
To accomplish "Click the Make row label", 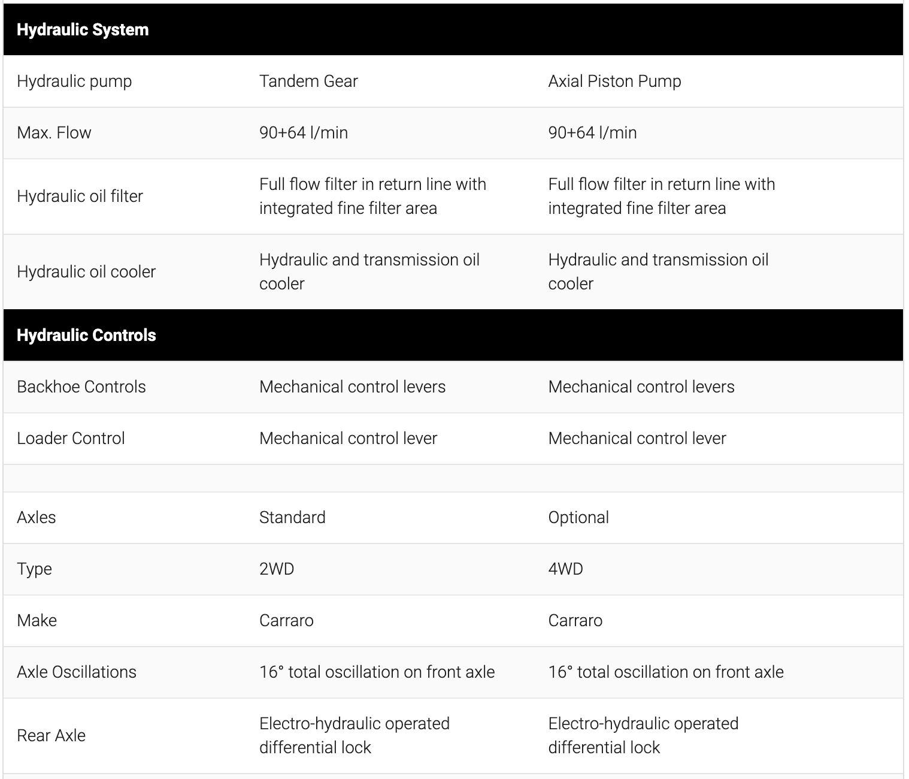I will click(x=37, y=621).
